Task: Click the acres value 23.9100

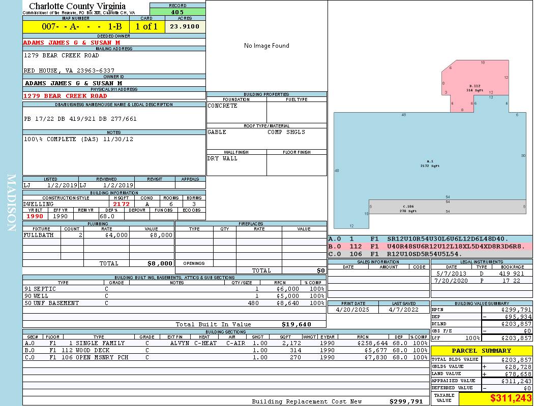Action: coord(185,26)
